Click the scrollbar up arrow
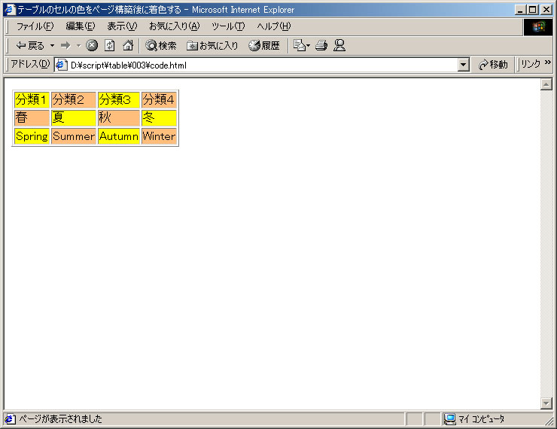This screenshot has width=557, height=429. click(x=546, y=84)
